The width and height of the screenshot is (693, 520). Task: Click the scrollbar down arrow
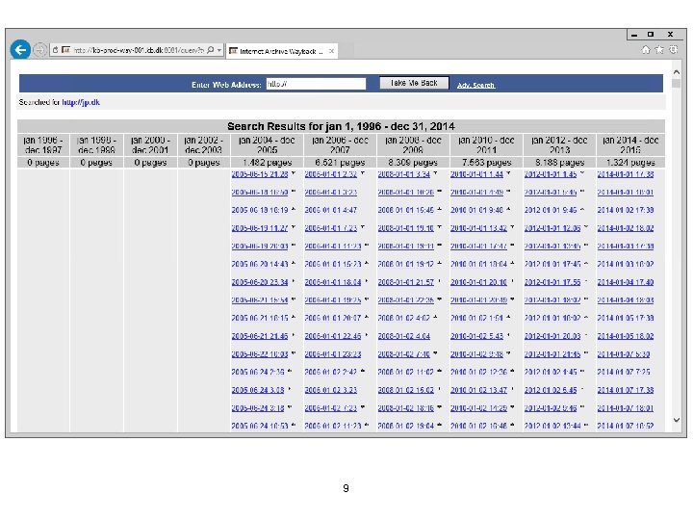click(677, 420)
